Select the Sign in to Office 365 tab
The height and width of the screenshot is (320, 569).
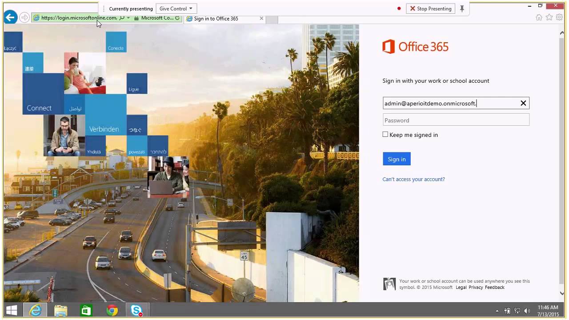(x=219, y=19)
